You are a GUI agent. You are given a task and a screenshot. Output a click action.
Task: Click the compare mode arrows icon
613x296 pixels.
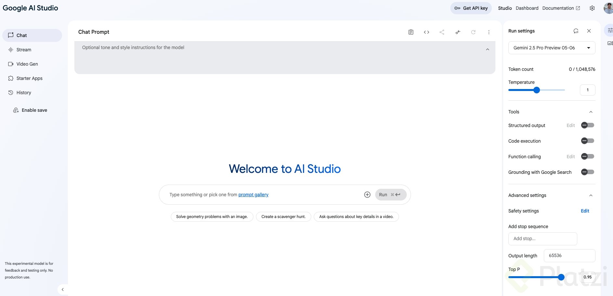[458, 32]
